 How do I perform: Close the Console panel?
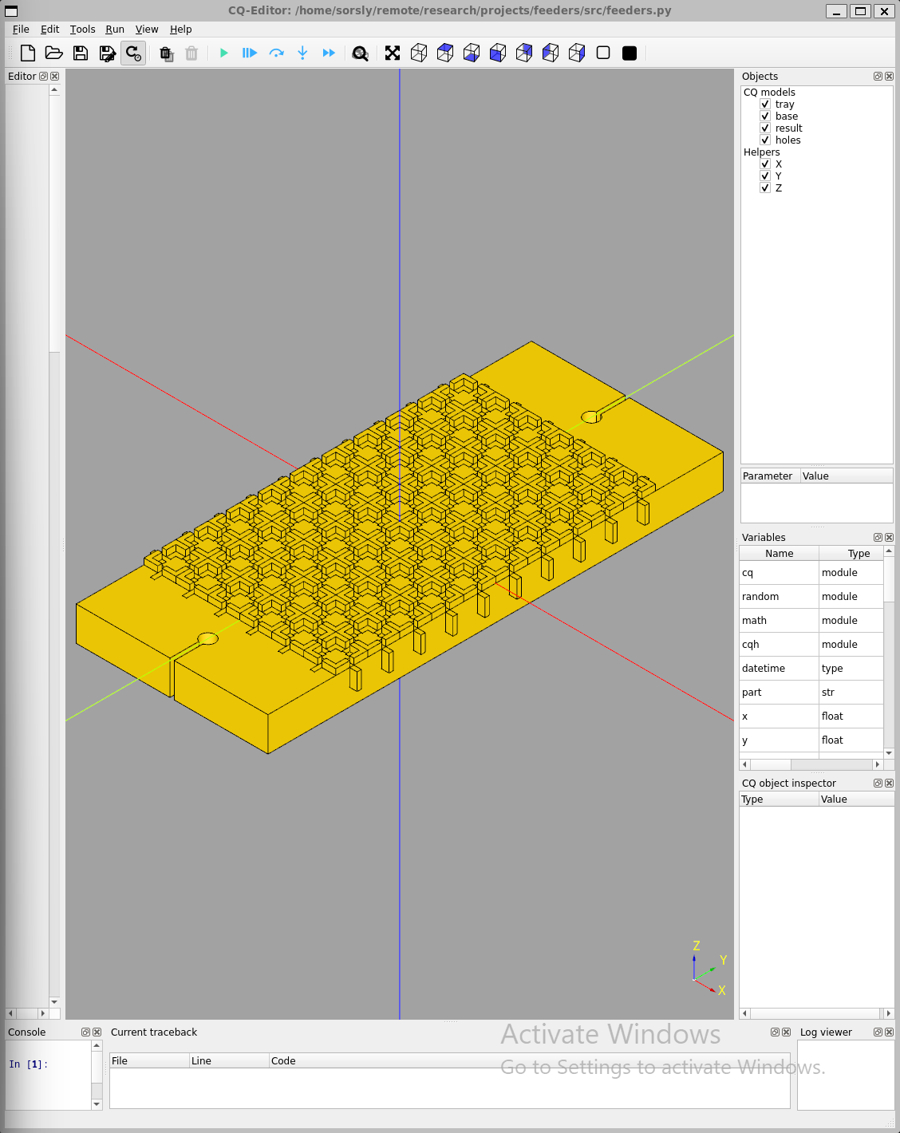click(x=97, y=1032)
